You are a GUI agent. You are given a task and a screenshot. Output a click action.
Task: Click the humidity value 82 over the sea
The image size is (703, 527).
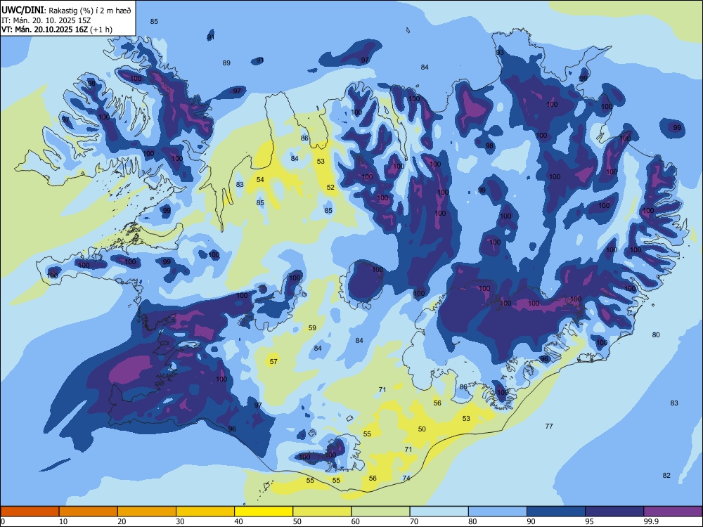[666, 476]
